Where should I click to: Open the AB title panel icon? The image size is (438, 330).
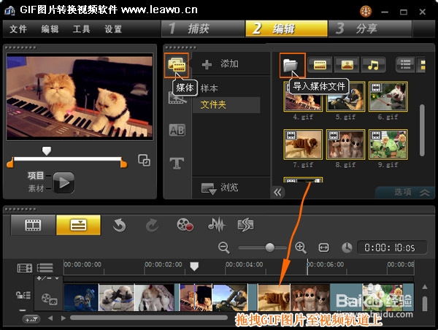177,130
